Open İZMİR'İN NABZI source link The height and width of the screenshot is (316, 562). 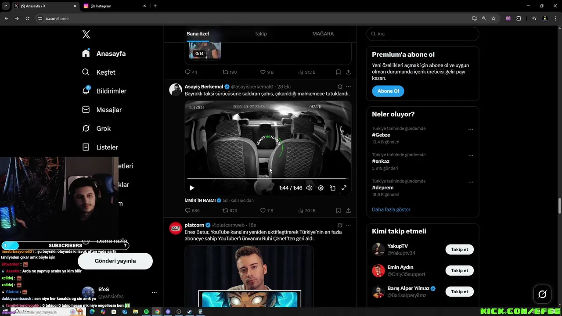coord(200,200)
